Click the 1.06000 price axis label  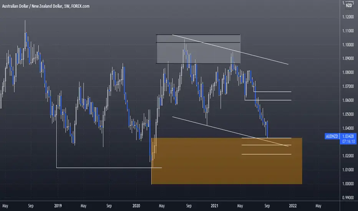(x=348, y=100)
